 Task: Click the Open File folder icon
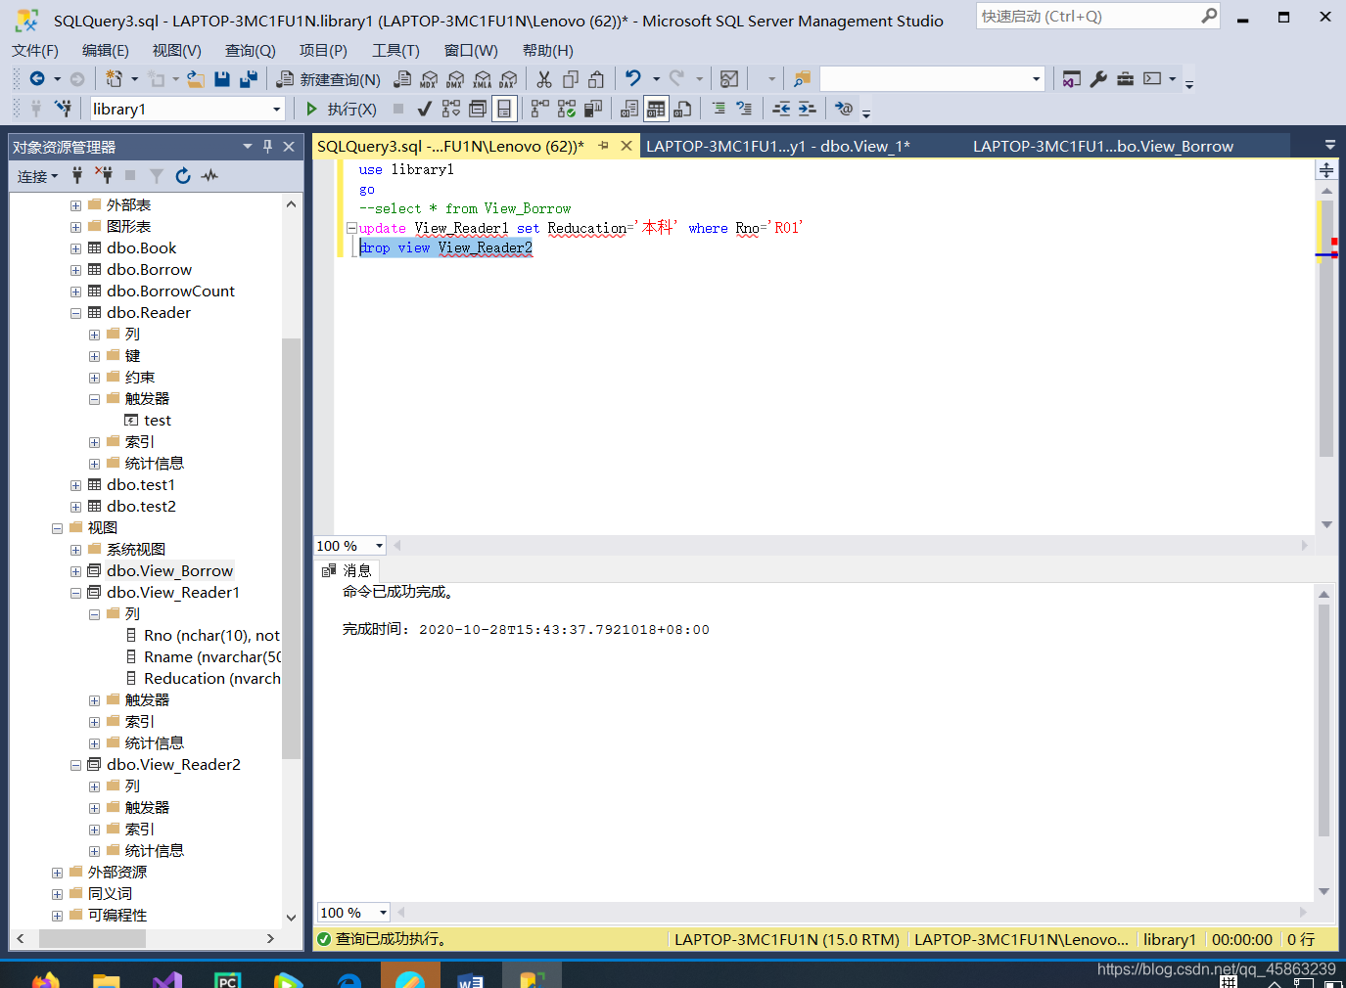[196, 79]
